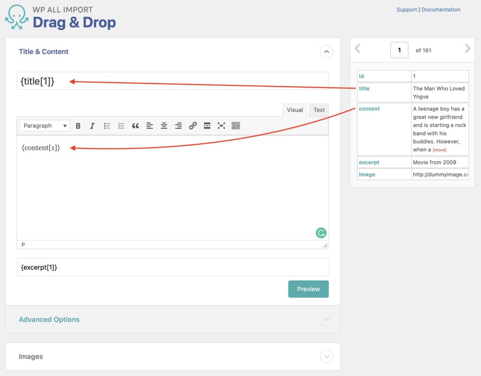This screenshot has height=376, width=481.
Task: Open the Paragraph style dropdown
Action: (x=44, y=125)
